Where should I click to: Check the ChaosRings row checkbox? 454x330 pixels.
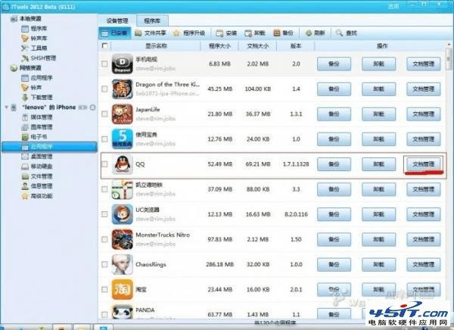coord(104,264)
